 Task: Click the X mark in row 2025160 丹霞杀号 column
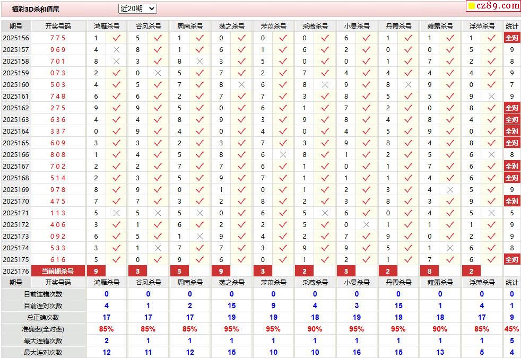click(408, 85)
